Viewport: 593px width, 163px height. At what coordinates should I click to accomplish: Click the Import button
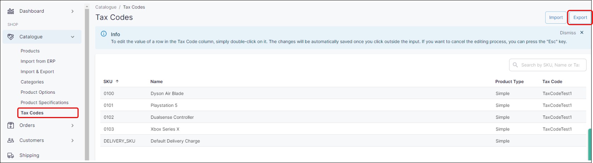556,18
